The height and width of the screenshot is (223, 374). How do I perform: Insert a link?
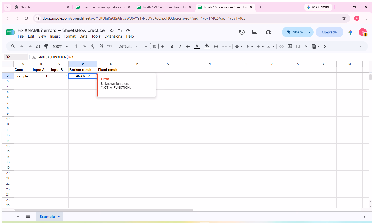[x=282, y=47]
